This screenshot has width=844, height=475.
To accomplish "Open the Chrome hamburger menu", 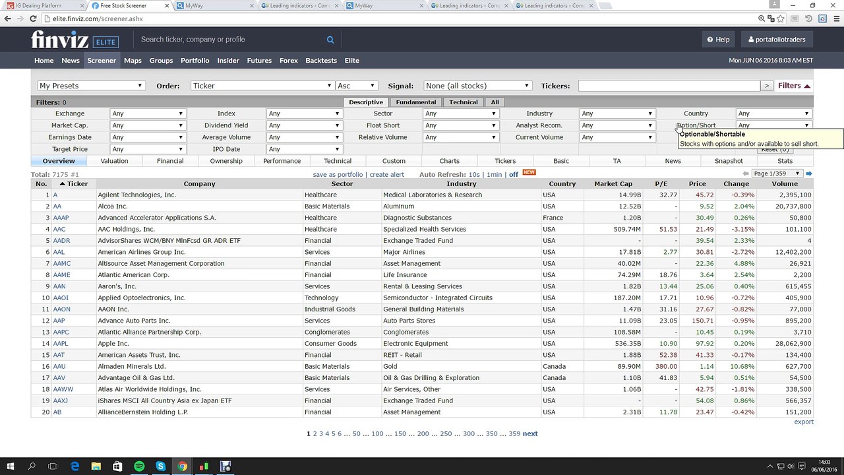I will [x=835, y=19].
